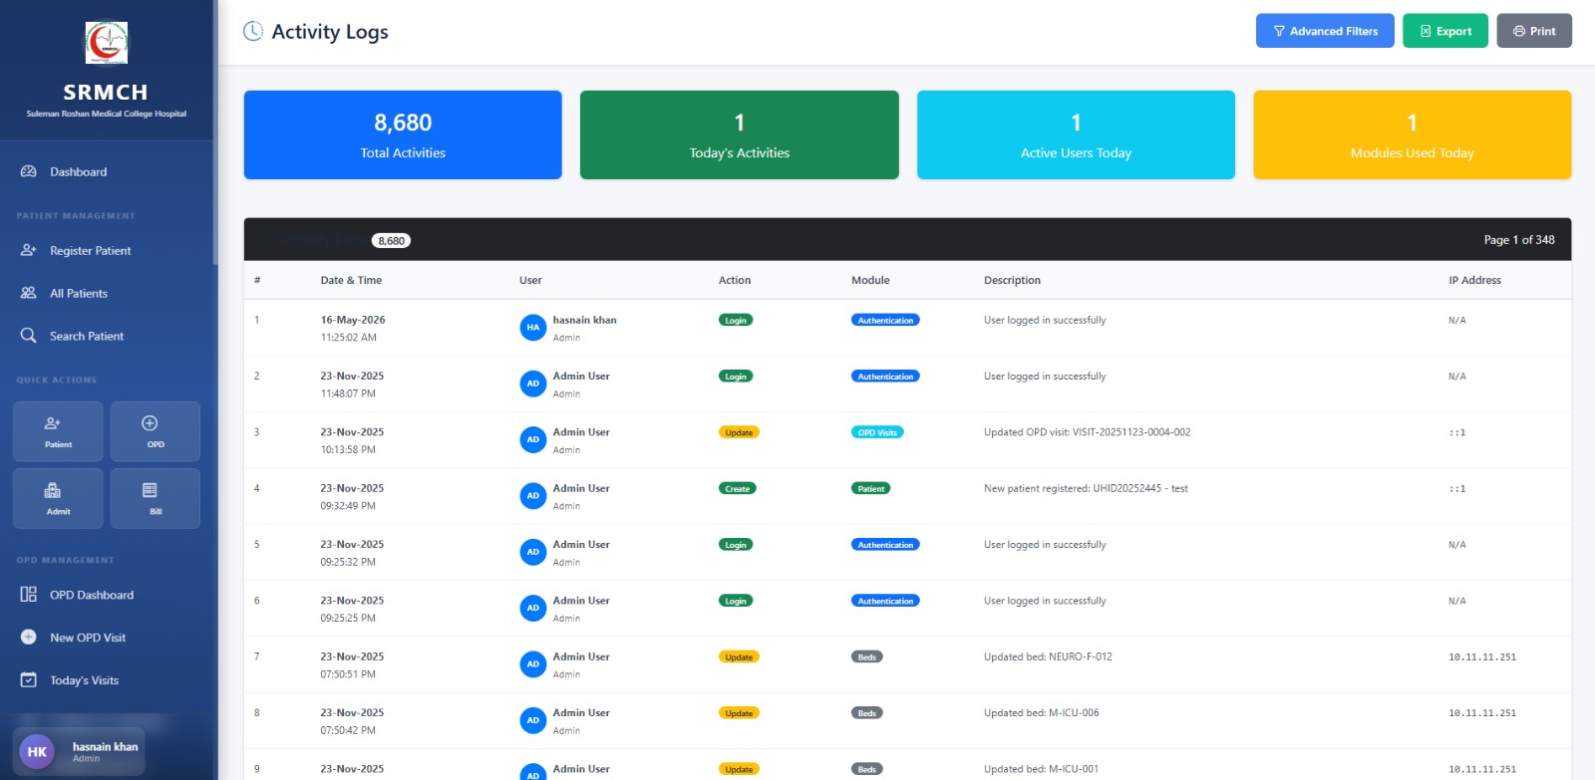Screen dimensions: 1595x780
Task: Click the Print button
Action: point(1534,31)
